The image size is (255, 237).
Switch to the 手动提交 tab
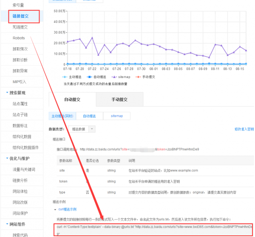tap(119, 99)
